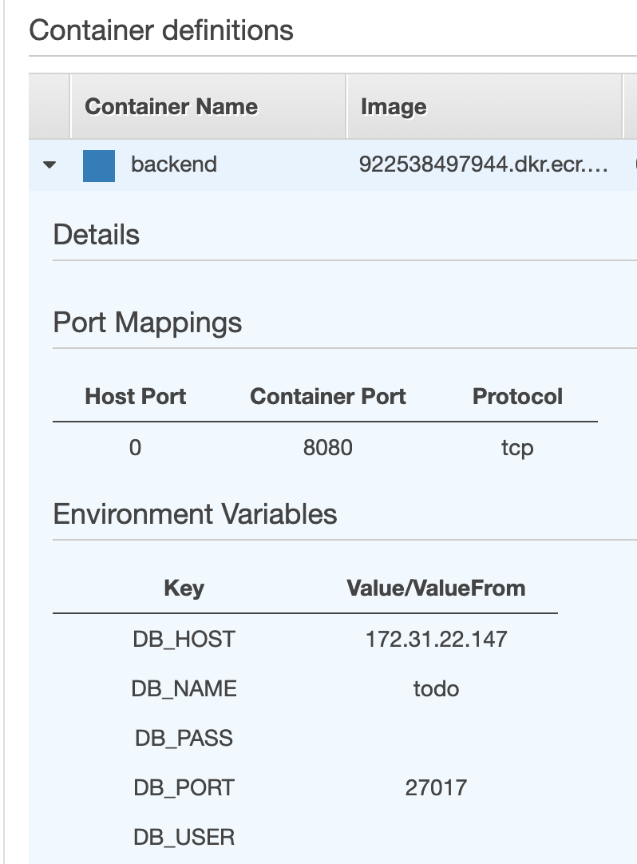637x864 pixels.
Task: Click the Host Port column header
Action: click(x=135, y=396)
